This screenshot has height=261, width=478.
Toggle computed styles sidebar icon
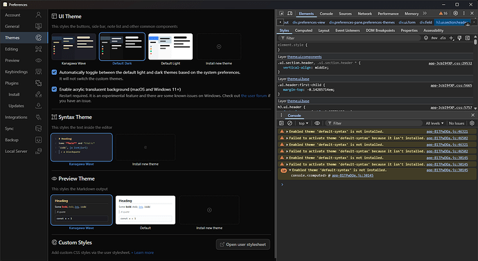click(x=468, y=38)
